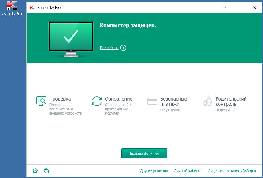Open the Проверка section title

pyautogui.click(x=60, y=99)
